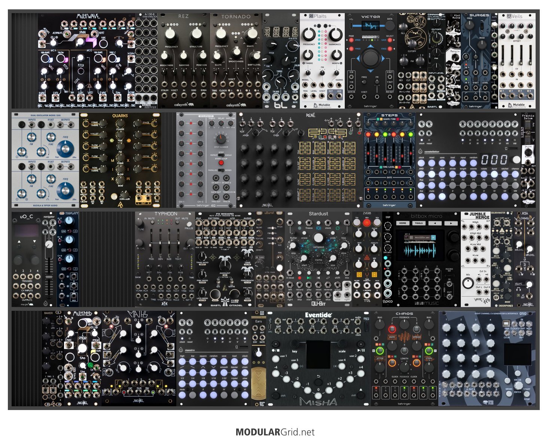This screenshot has height=440, width=551.
Task: Tap the live button on Constellation
Action: coord(421,196)
